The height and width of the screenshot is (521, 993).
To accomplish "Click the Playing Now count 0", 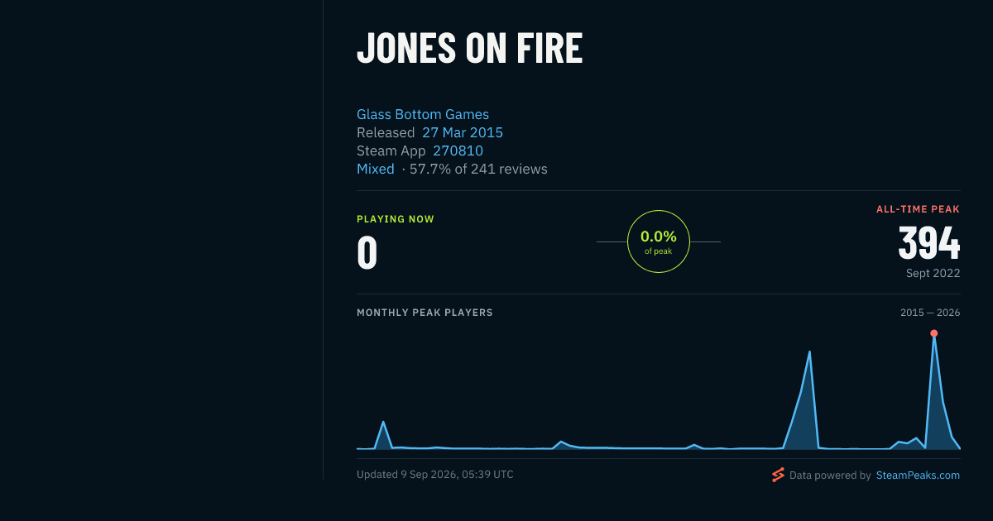I will 367,253.
